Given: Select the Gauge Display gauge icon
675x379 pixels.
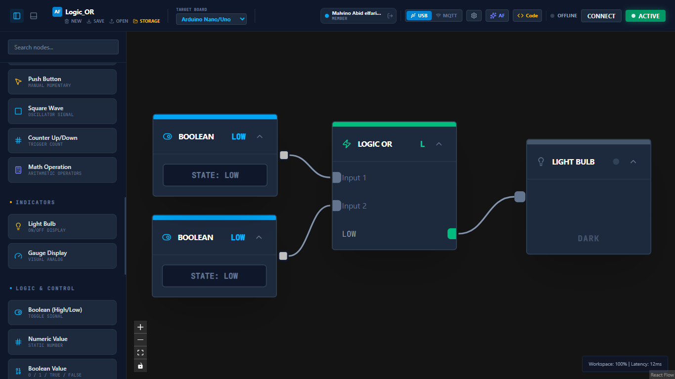Looking at the screenshot, I should click(18, 256).
